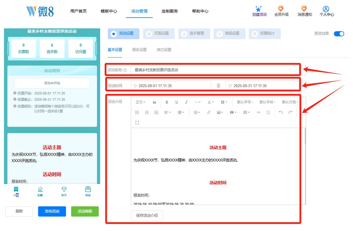The image size is (353, 231).
Task: Toggle underline formatting in the editor
Action: point(176,102)
